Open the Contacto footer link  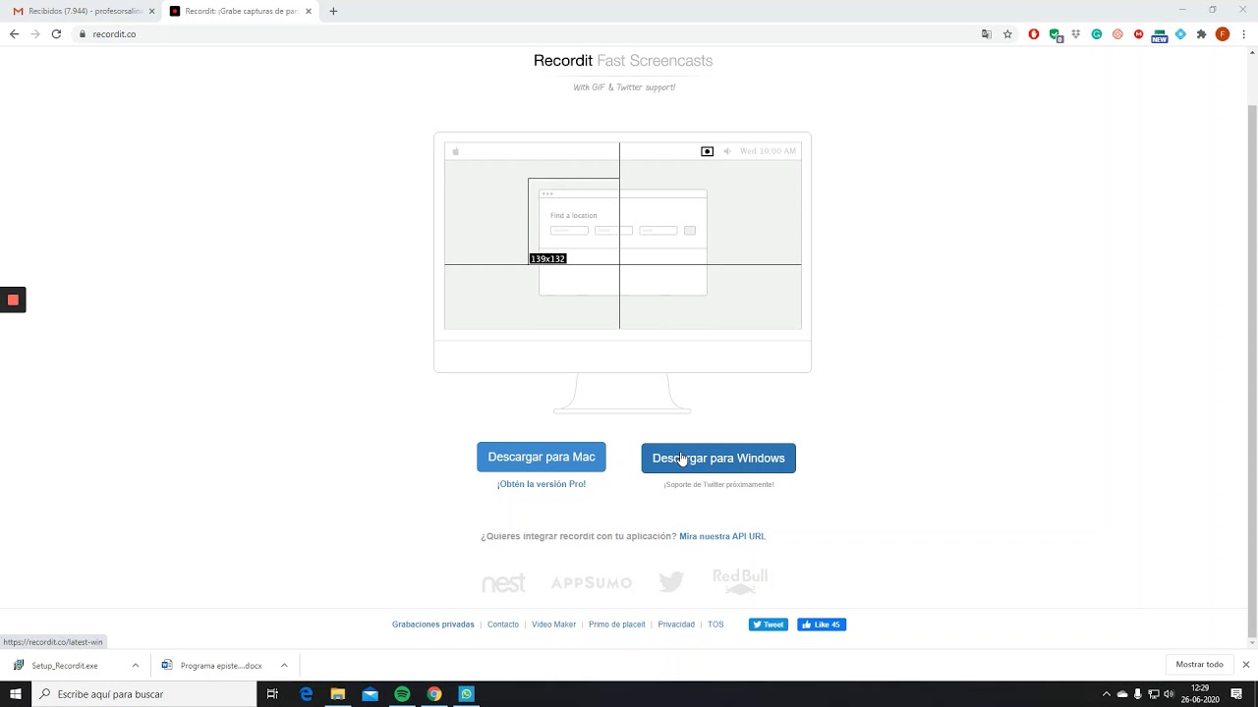tap(503, 625)
